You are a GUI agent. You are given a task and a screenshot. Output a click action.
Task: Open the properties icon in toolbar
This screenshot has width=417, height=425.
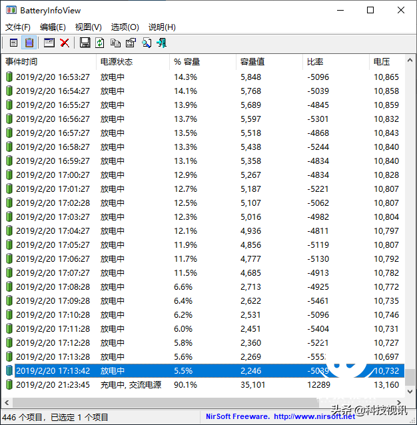tap(131, 43)
